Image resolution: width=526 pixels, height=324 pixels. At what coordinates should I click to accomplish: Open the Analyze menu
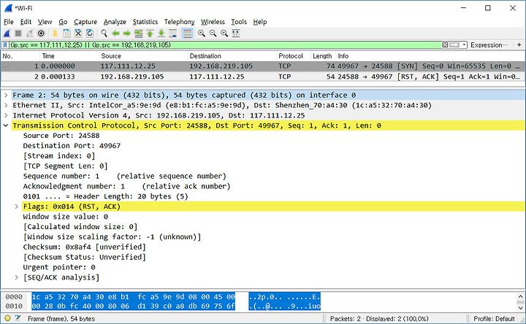115,22
